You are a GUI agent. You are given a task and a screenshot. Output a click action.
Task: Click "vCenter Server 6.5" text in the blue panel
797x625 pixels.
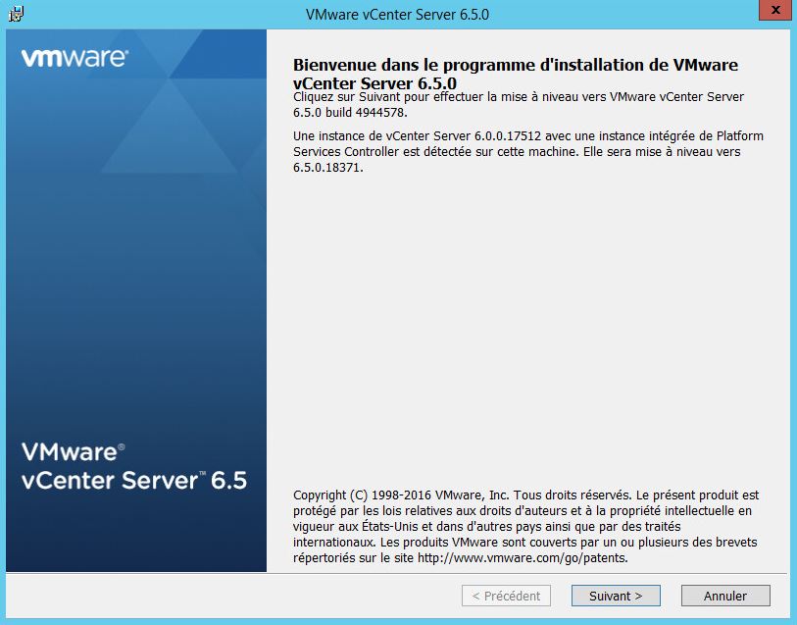coord(134,481)
